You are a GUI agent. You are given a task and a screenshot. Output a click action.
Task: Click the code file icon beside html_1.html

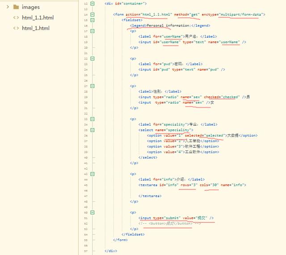16,28
